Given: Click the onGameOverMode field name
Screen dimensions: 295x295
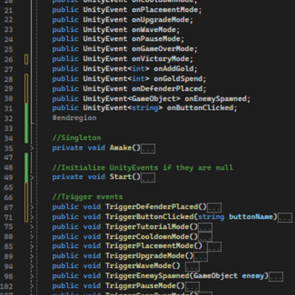Looking at the screenshot, I should [x=162, y=49].
